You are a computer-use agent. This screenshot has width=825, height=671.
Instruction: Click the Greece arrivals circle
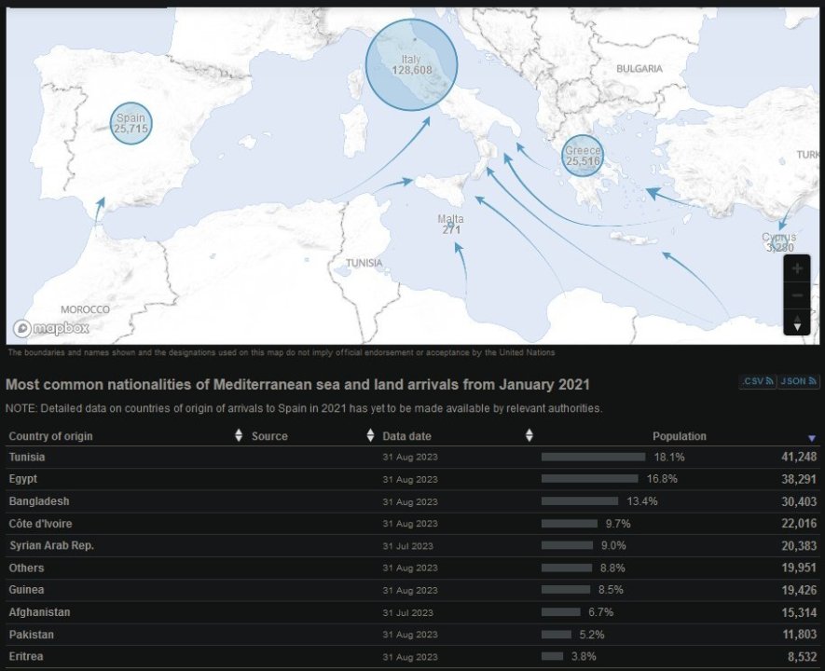pyautogui.click(x=583, y=156)
